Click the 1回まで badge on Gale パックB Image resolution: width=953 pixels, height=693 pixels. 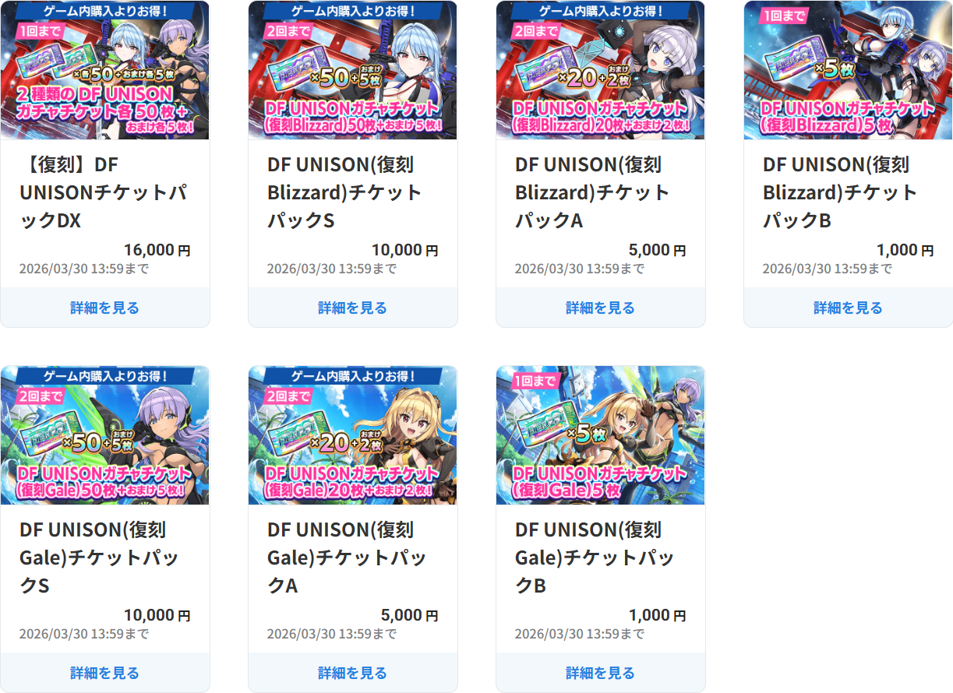(x=536, y=381)
